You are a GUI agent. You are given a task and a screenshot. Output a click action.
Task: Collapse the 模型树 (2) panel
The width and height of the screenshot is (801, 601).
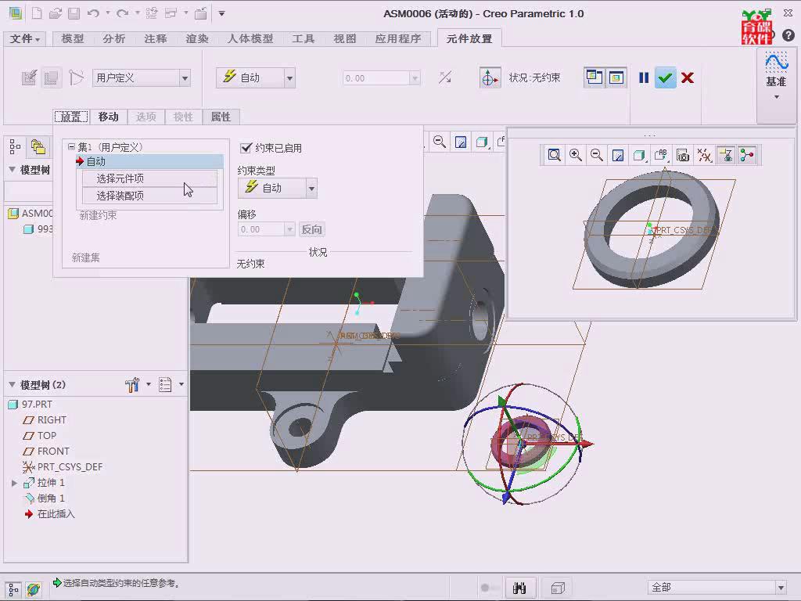(12, 385)
